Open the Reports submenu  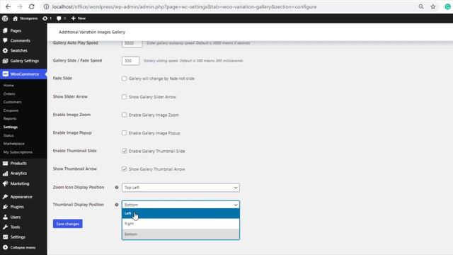[10, 118]
